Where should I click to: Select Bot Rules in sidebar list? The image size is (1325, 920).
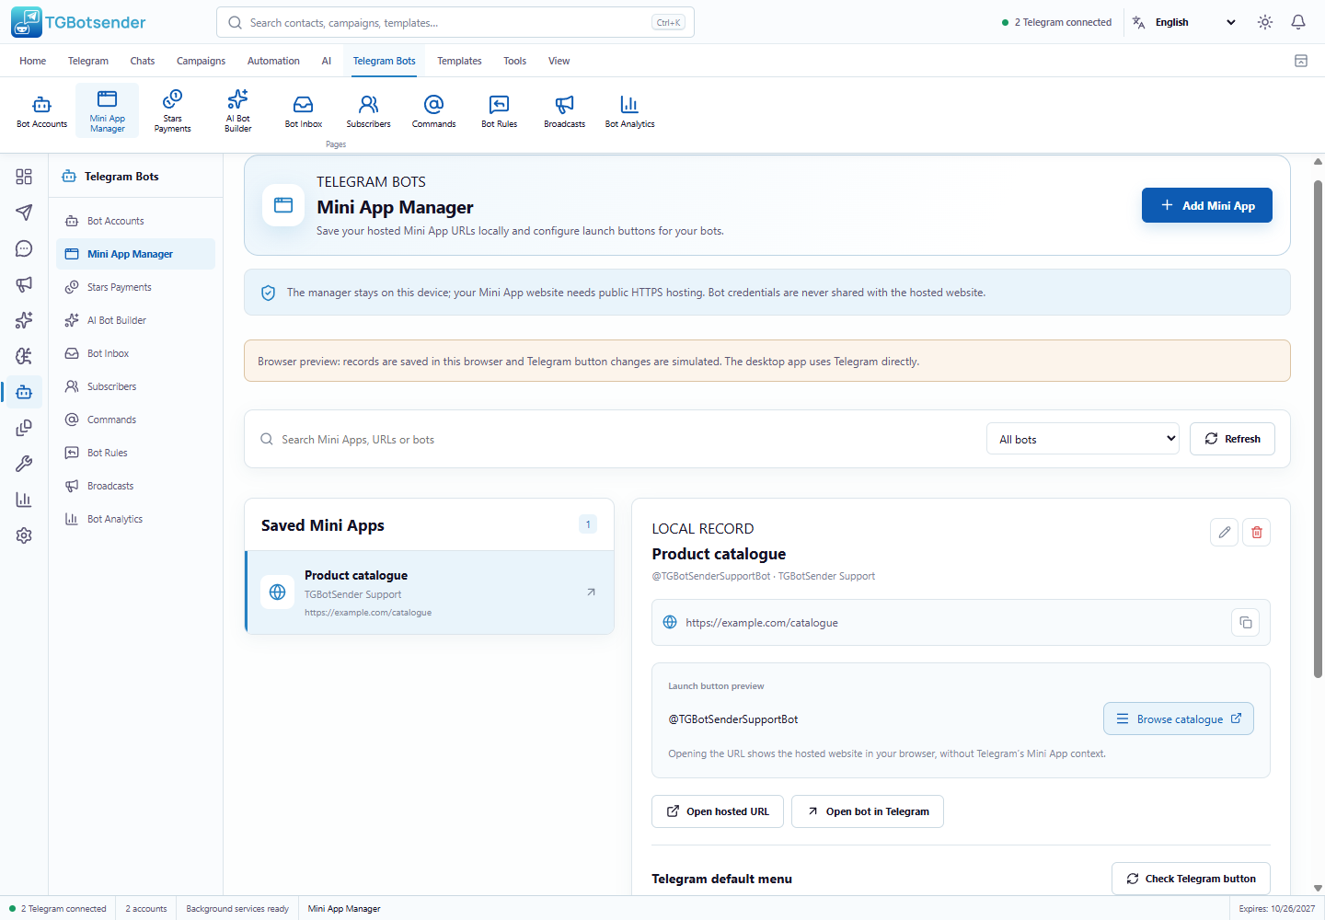(135, 453)
